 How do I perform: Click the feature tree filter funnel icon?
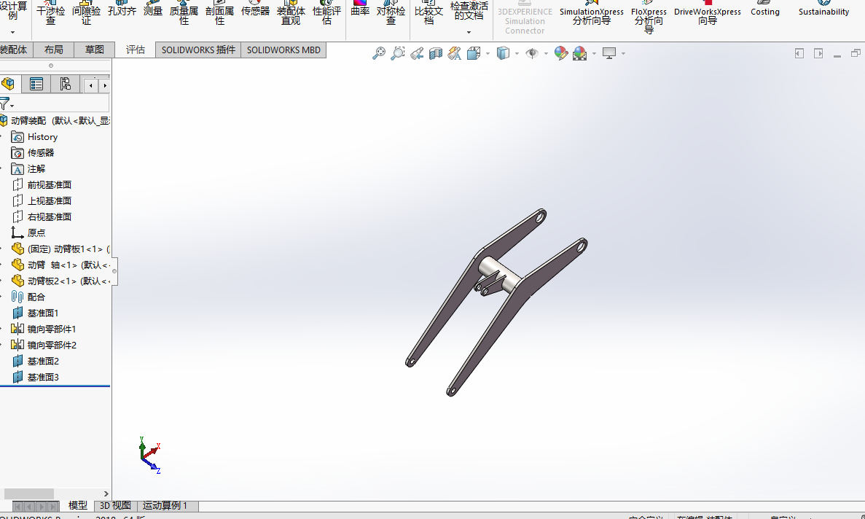tap(6, 104)
